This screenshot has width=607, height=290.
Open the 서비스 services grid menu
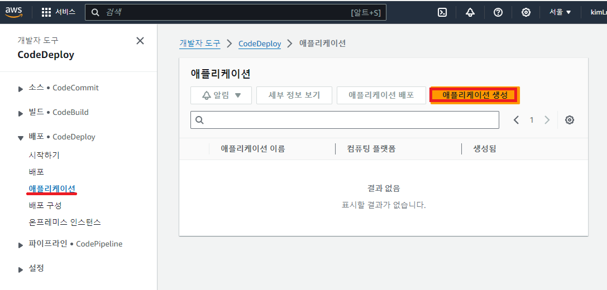58,12
